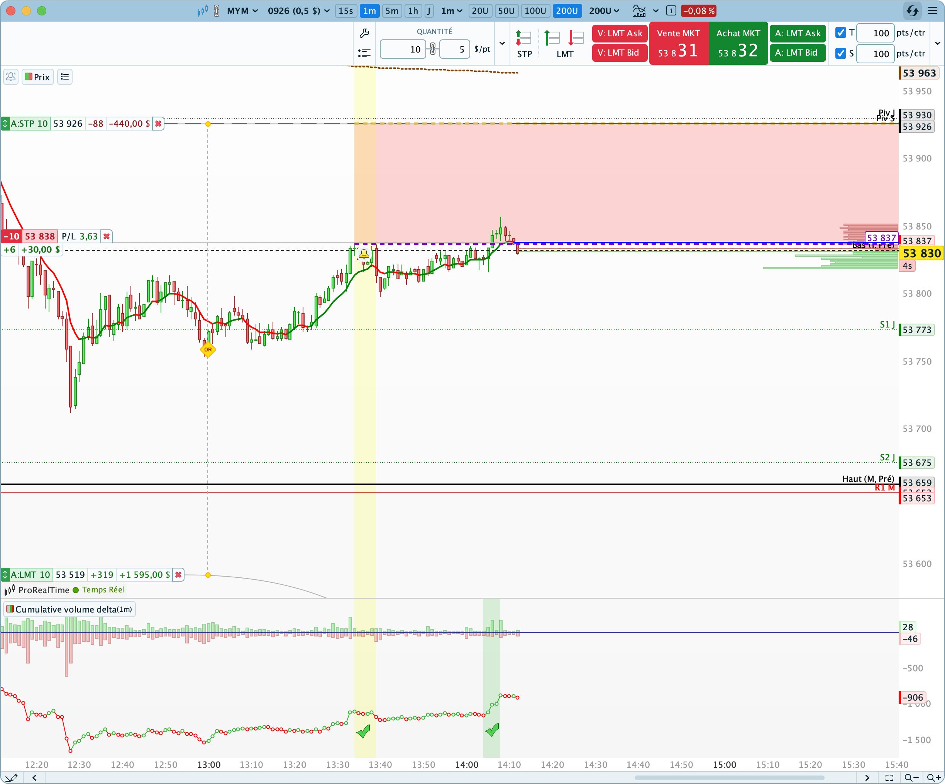Screen dimensions: 945x784
Task: Toggle the chart link chain icon
Action: pos(217,11)
